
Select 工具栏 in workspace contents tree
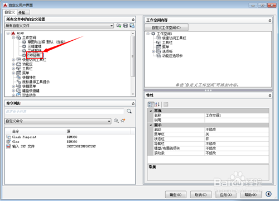(x=167, y=42)
